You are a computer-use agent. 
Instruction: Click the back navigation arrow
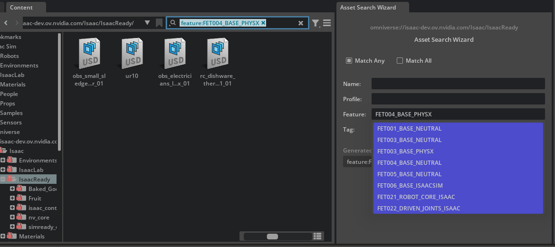pos(6,23)
